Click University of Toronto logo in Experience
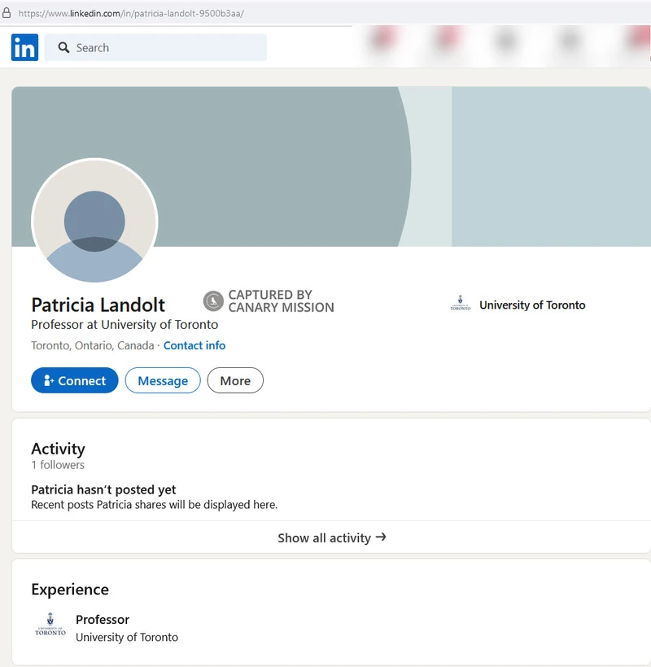Screen dimensions: 651x667 tap(50, 624)
